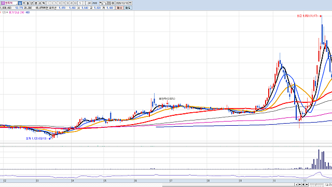Click the second chart playback control button
Viewport: 332px width, 187px height.
coord(300,184)
